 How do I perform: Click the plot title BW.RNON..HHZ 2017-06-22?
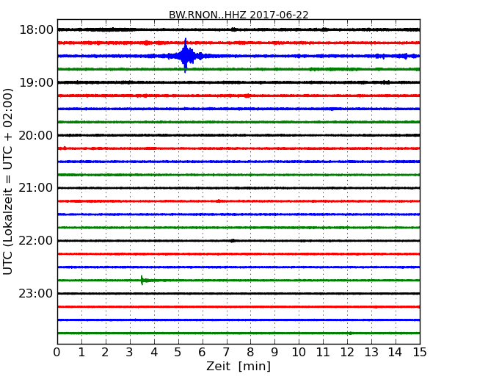(x=238, y=15)
